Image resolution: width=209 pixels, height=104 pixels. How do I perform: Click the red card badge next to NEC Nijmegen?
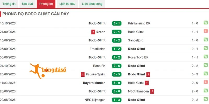[x=152, y=92]
